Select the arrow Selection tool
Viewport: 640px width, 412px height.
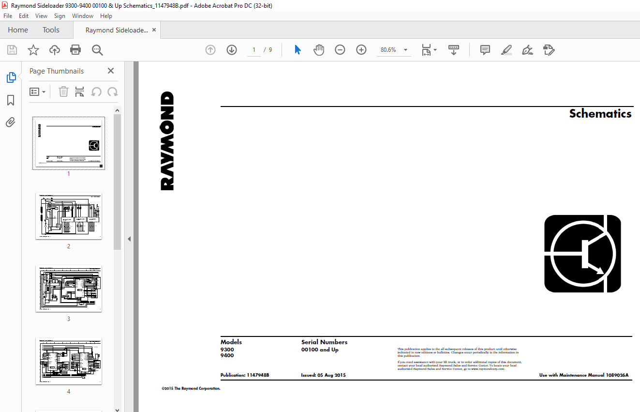pos(298,50)
